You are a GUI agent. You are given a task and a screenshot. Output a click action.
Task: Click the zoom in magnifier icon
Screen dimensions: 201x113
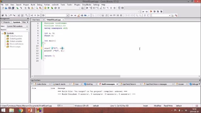tap(137, 15)
